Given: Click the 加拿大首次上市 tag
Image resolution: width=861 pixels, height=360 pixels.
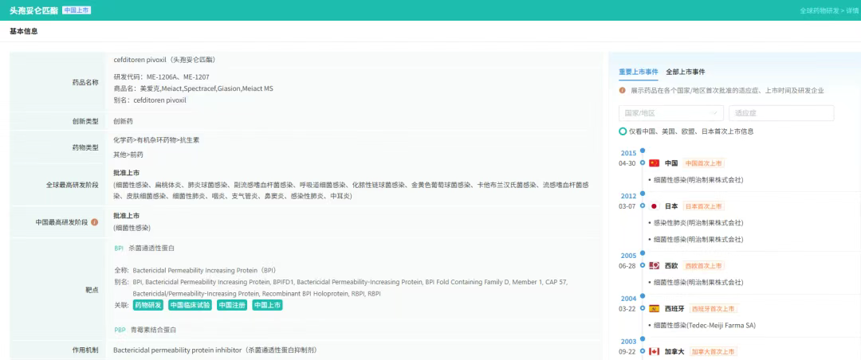Looking at the screenshot, I should 713,351.
